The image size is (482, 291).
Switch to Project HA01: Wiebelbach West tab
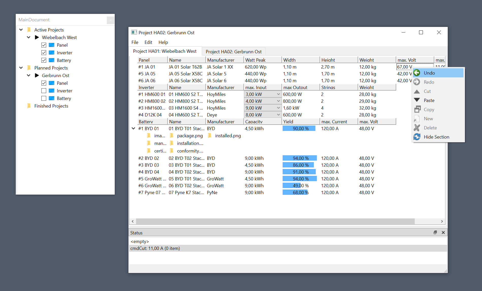[x=165, y=51]
